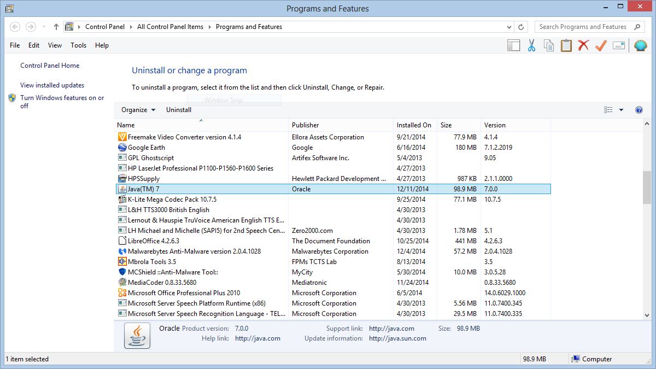Click the Copy documents icon in toolbar
This screenshot has width=656, height=369.
pos(548,45)
